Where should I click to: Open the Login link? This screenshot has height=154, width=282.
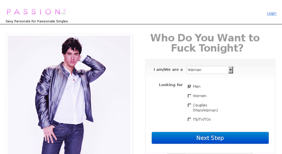pyautogui.click(x=271, y=13)
